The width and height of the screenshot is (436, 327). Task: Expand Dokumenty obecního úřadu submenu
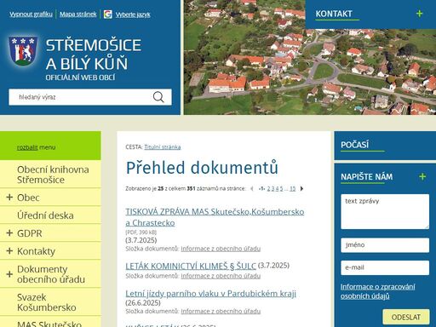pos(9,274)
